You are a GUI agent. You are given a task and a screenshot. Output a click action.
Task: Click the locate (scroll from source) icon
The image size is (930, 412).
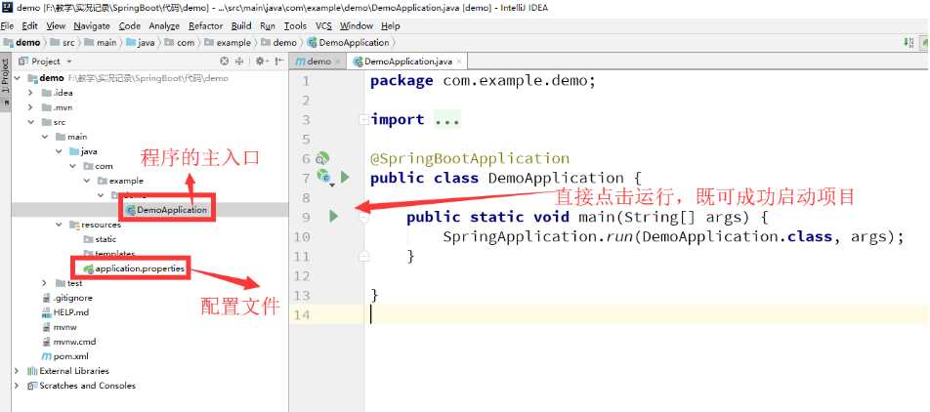click(225, 62)
